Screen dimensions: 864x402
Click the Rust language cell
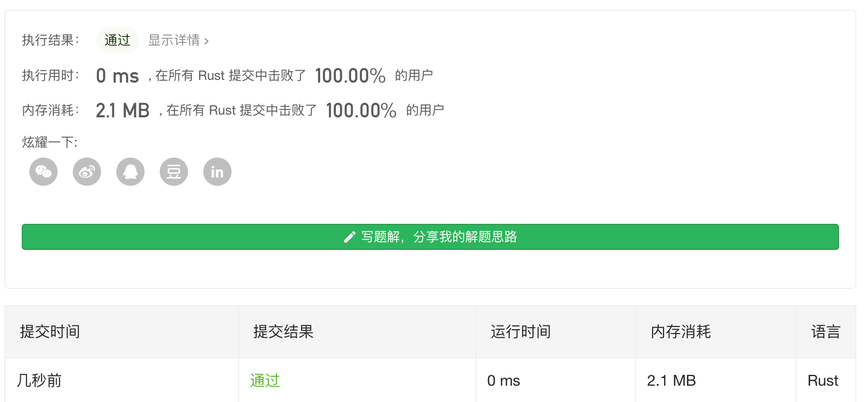coord(823,380)
